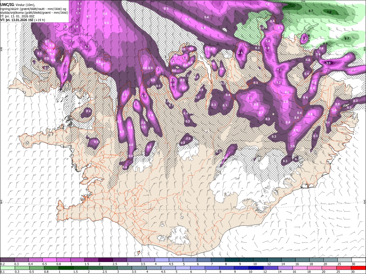
Task: Pick the dark teal swatch between 8 and 9 top row
Action: [x=232, y=260]
